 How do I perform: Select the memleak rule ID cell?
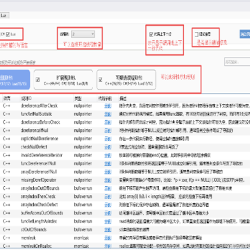tap(28, 237)
